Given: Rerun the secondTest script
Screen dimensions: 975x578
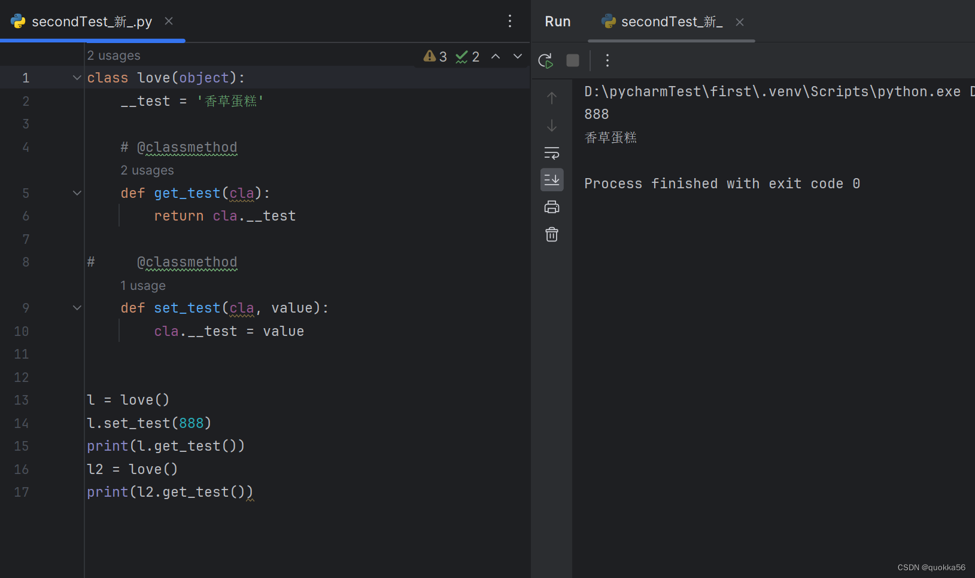Looking at the screenshot, I should pos(545,60).
